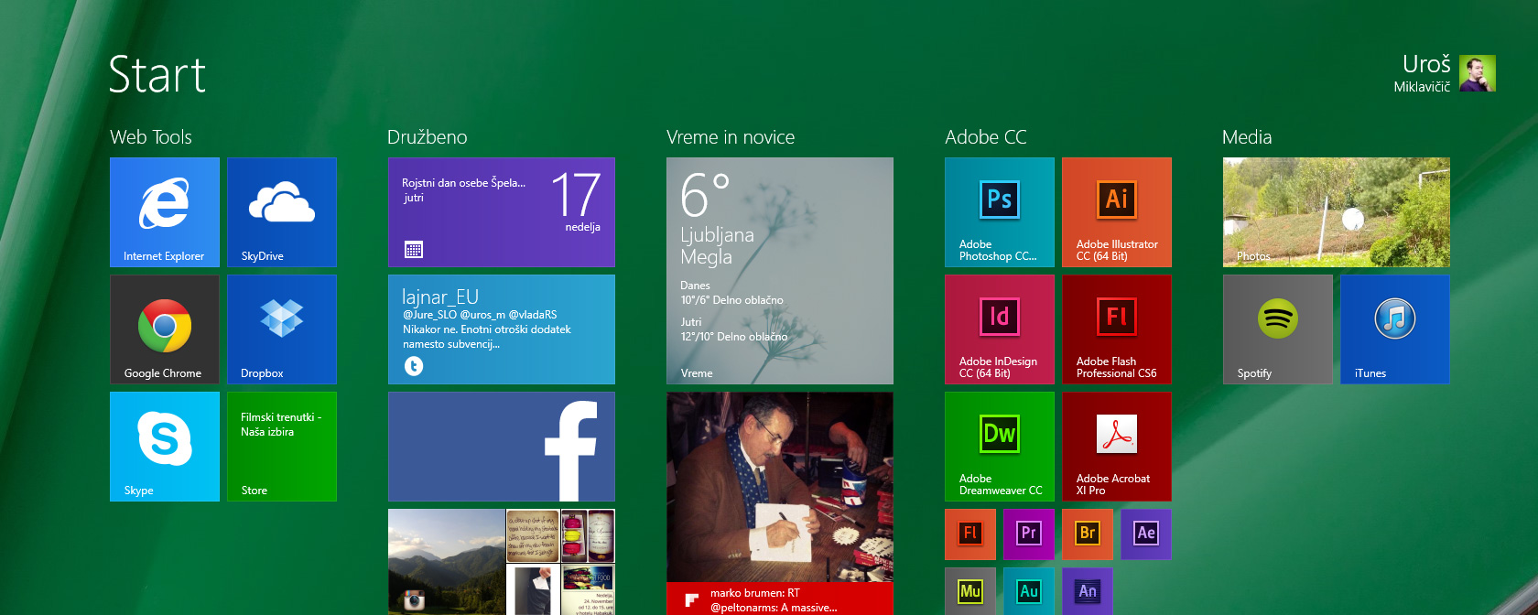This screenshot has width=1538, height=615.
Task: Select the Web Tools group heading
Action: [151, 137]
